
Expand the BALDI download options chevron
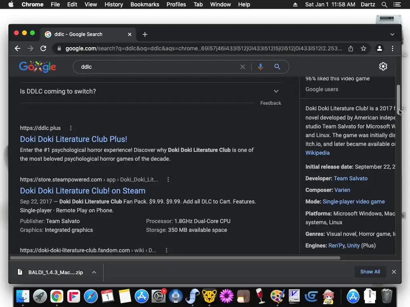click(x=94, y=272)
